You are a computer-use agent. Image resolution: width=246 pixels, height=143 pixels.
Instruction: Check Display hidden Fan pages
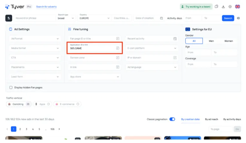(11, 87)
